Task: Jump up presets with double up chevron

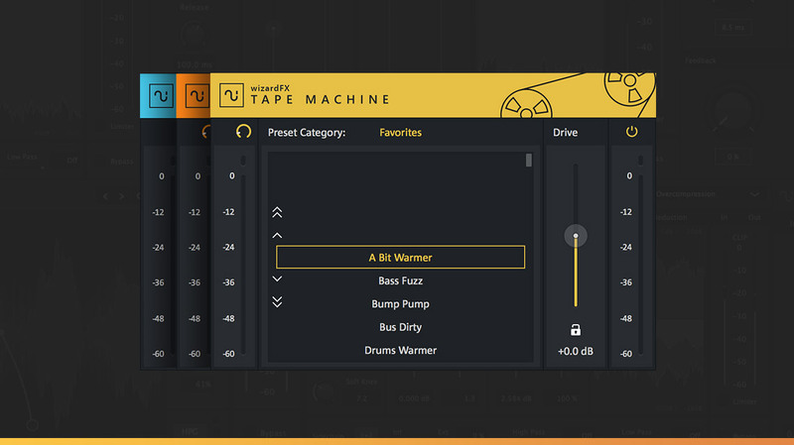Action: [278, 212]
